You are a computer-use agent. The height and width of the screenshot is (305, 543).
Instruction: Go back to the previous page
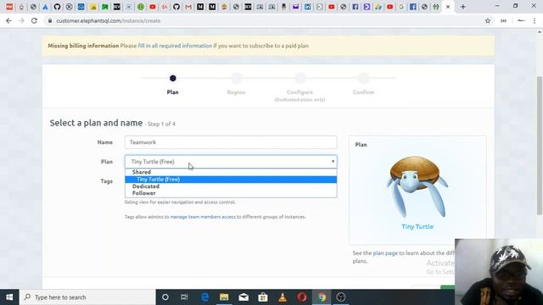pyautogui.click(x=8, y=20)
